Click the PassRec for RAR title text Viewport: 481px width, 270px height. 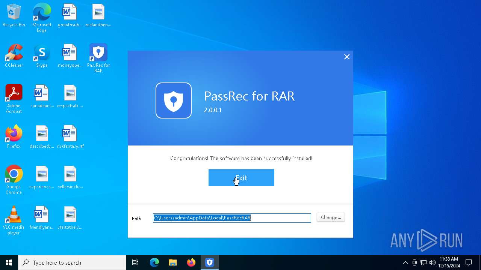pyautogui.click(x=249, y=96)
